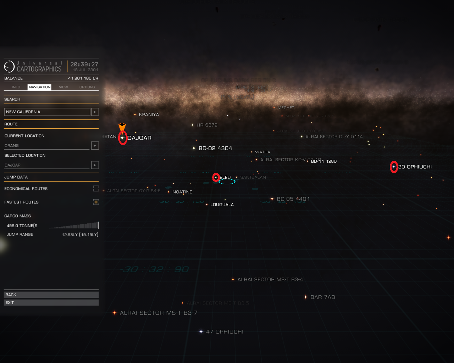454x363 pixels.
Task: Click the arrow button beside DAJOAR field
Action: tap(95, 165)
